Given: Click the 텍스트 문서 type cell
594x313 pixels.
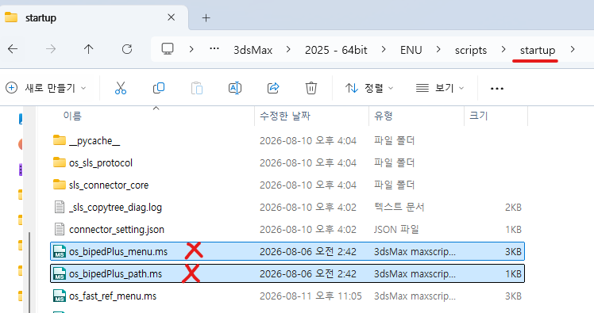Looking at the screenshot, I should coord(399,207).
